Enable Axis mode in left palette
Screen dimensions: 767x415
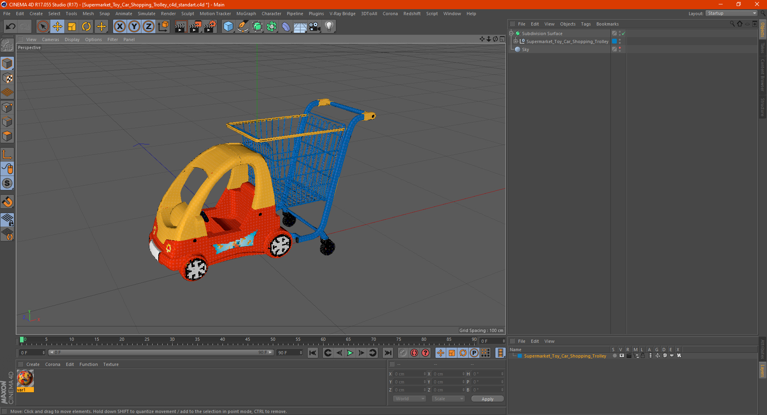[7, 154]
